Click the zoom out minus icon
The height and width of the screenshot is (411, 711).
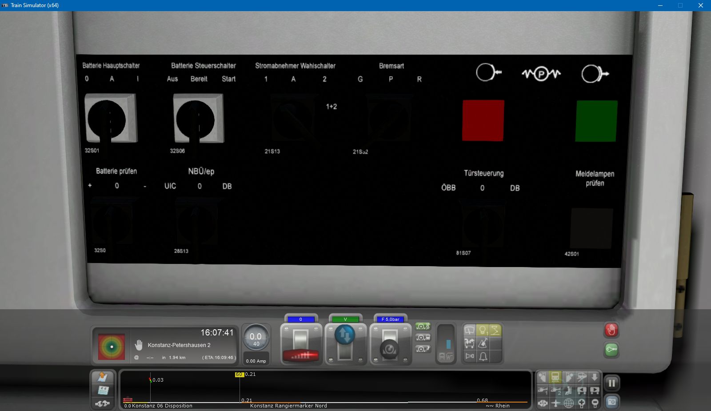pyautogui.click(x=595, y=403)
